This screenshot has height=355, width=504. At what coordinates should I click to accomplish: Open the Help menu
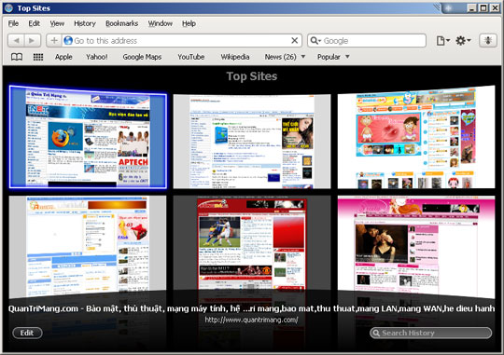pos(189,23)
